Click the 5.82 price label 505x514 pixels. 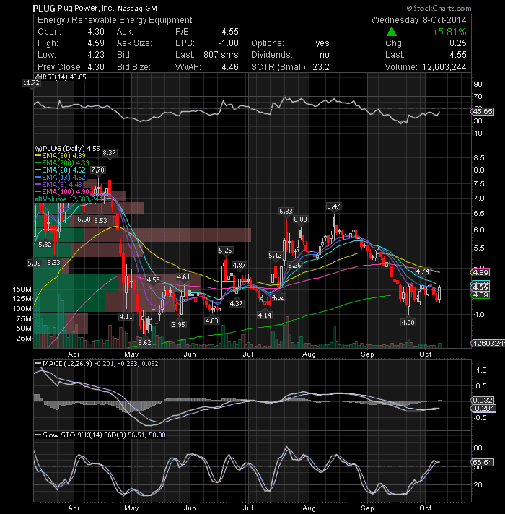45,245
